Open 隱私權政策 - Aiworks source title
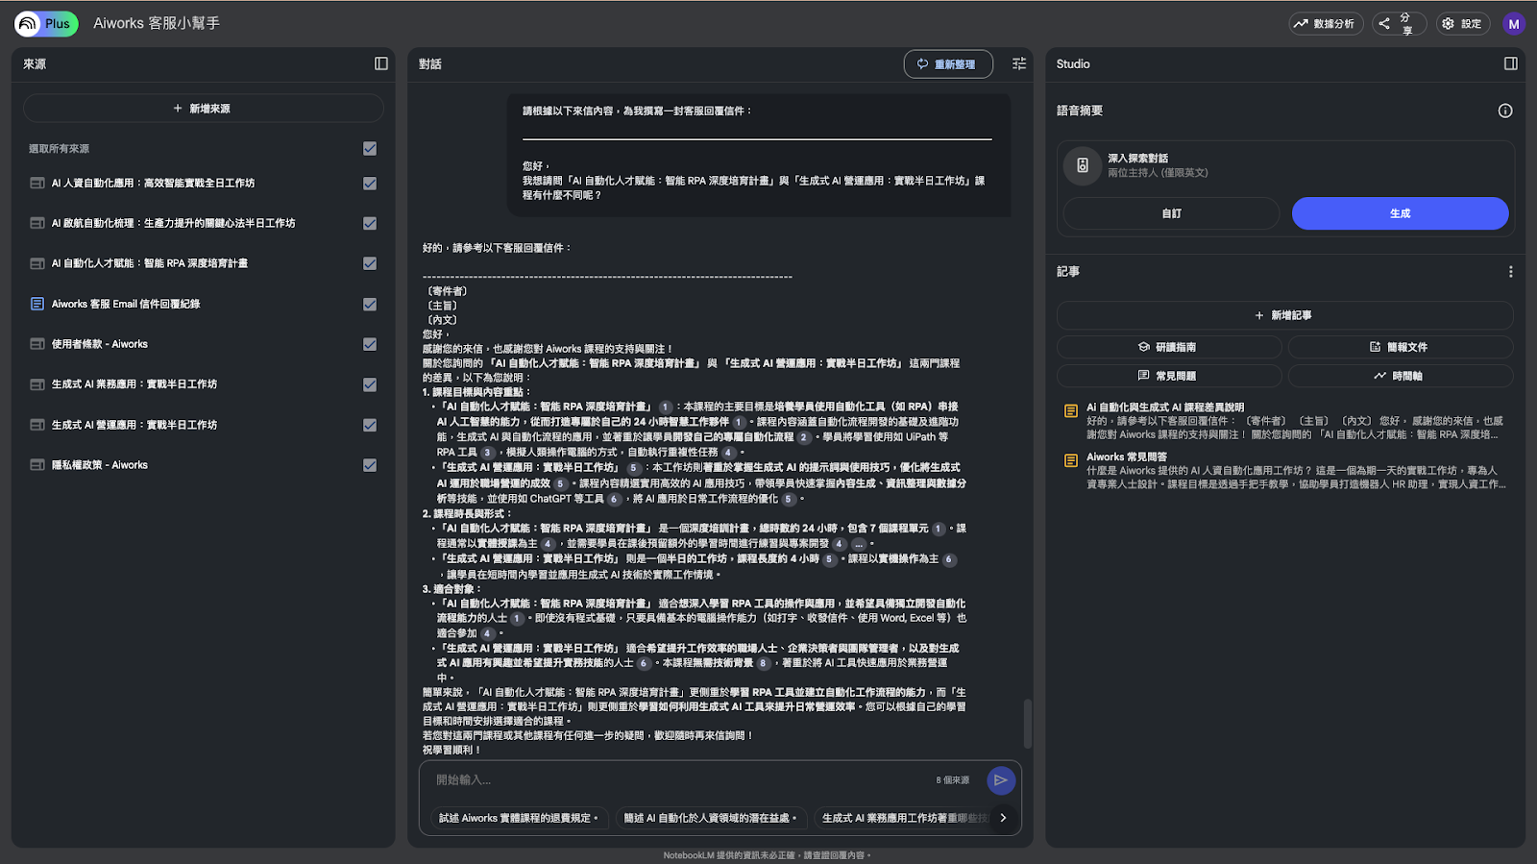The height and width of the screenshot is (864, 1537). coord(100,465)
